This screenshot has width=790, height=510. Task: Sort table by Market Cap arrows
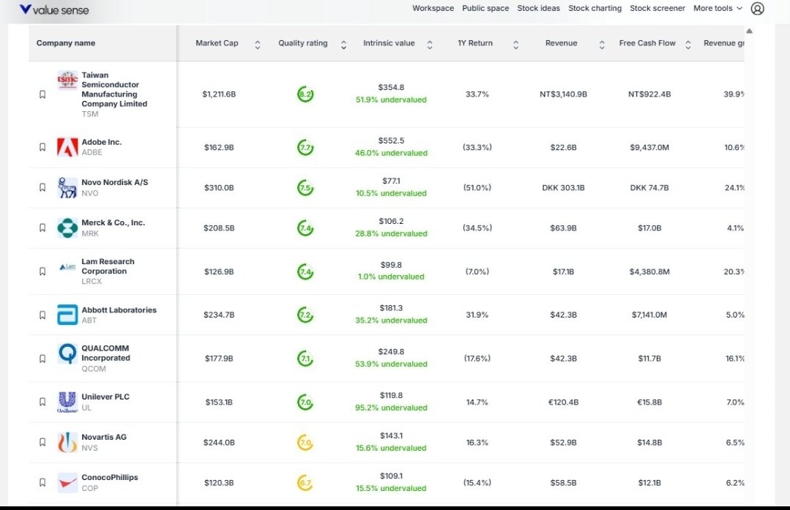[258, 45]
